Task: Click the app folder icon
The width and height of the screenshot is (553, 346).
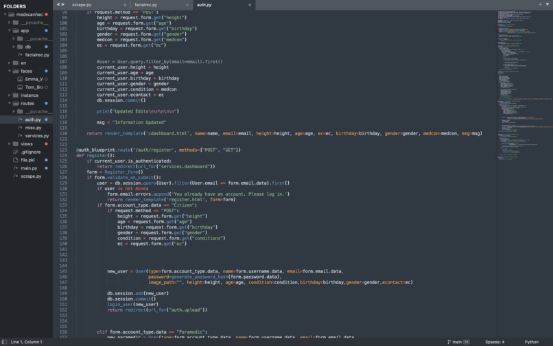Action: point(16,31)
